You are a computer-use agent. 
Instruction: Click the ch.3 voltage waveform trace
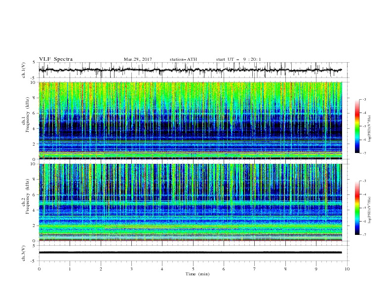click(190, 253)
